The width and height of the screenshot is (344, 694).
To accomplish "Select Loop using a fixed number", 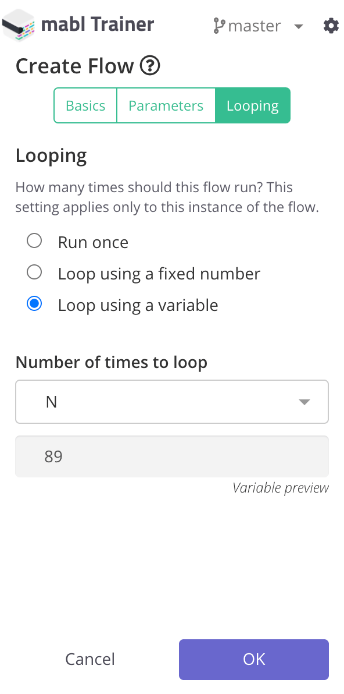I will (34, 272).
